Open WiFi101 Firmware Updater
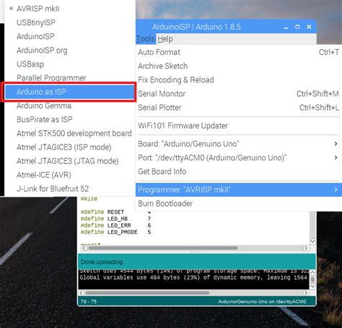Image resolution: width=342 pixels, height=328 pixels. point(239,126)
